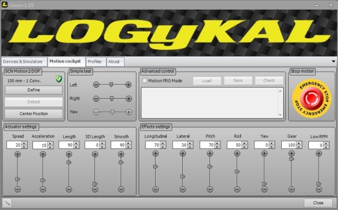This screenshot has width=338, height=210.
Task: Decrease Pitch effect with minus icon
Action: pyautogui.click(x=210, y=189)
